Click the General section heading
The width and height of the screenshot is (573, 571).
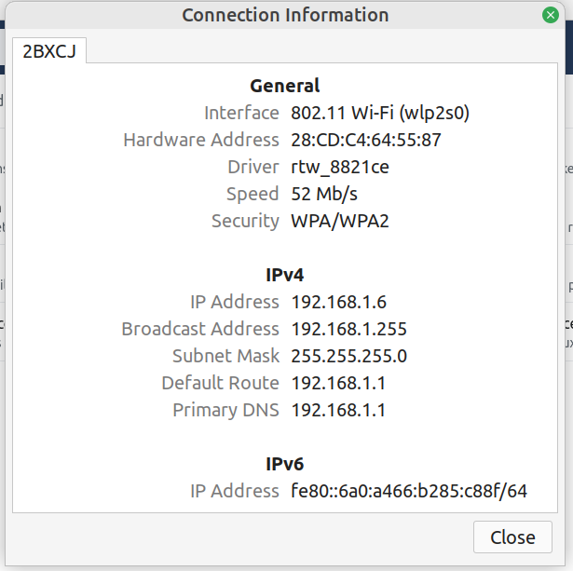click(285, 86)
